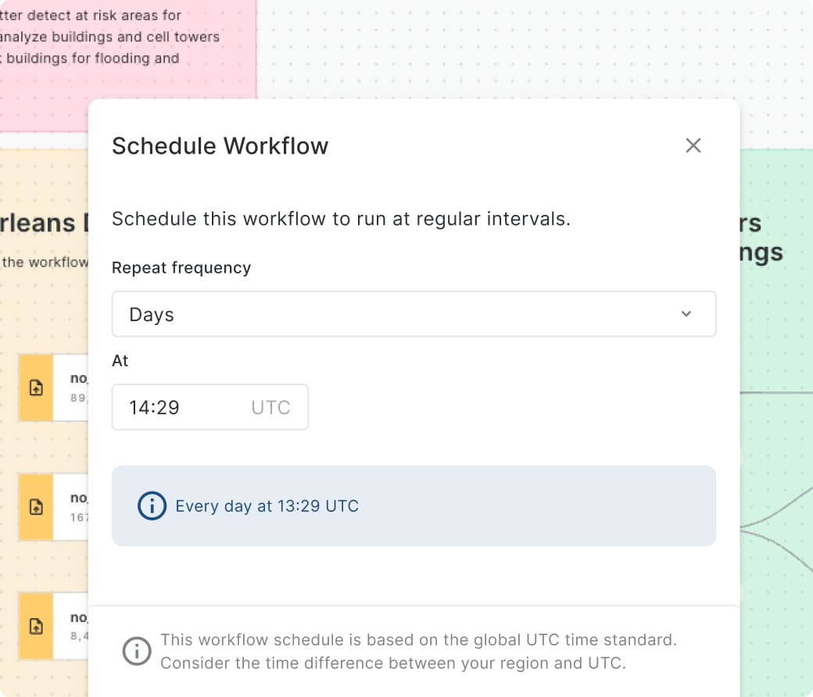Open the Repeat frequency dropdown

pyautogui.click(x=414, y=313)
